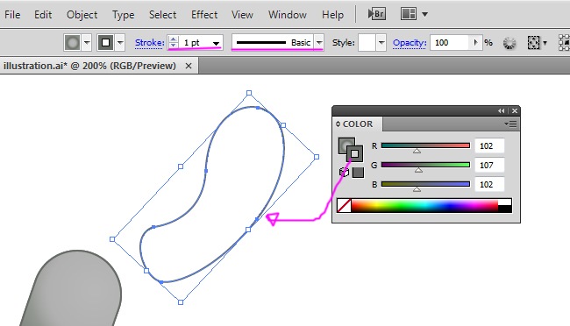Viewport: 570px width, 326px height.
Task: Open the Window menu
Action: click(x=287, y=15)
